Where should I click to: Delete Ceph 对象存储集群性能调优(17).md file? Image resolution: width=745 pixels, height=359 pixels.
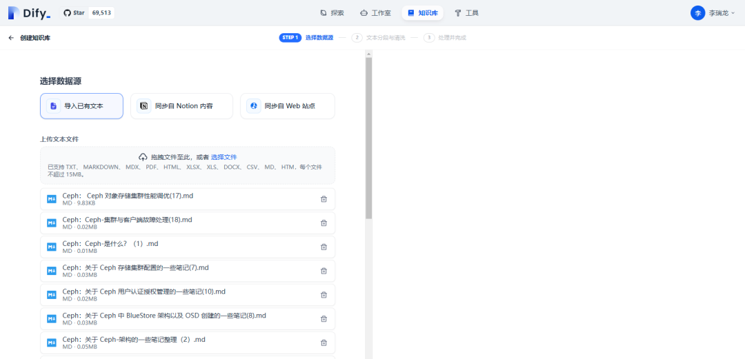(324, 199)
